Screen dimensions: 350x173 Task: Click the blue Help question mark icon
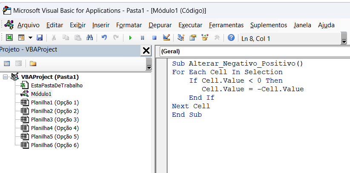click(231, 38)
